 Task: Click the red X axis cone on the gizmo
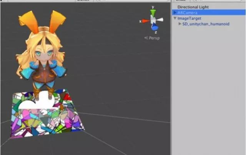coord(145,21)
